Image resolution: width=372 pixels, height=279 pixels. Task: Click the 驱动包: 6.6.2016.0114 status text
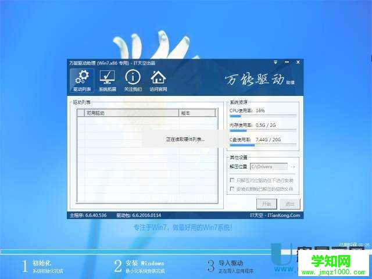(x=138, y=215)
